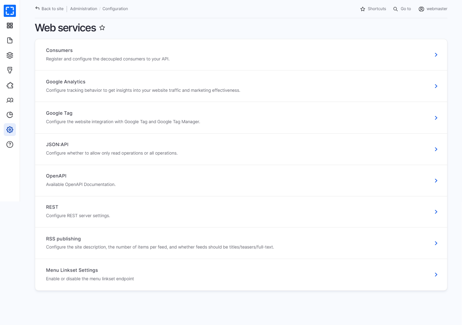Open the Shortcuts menu
The width and height of the screenshot is (462, 325).
click(x=373, y=9)
